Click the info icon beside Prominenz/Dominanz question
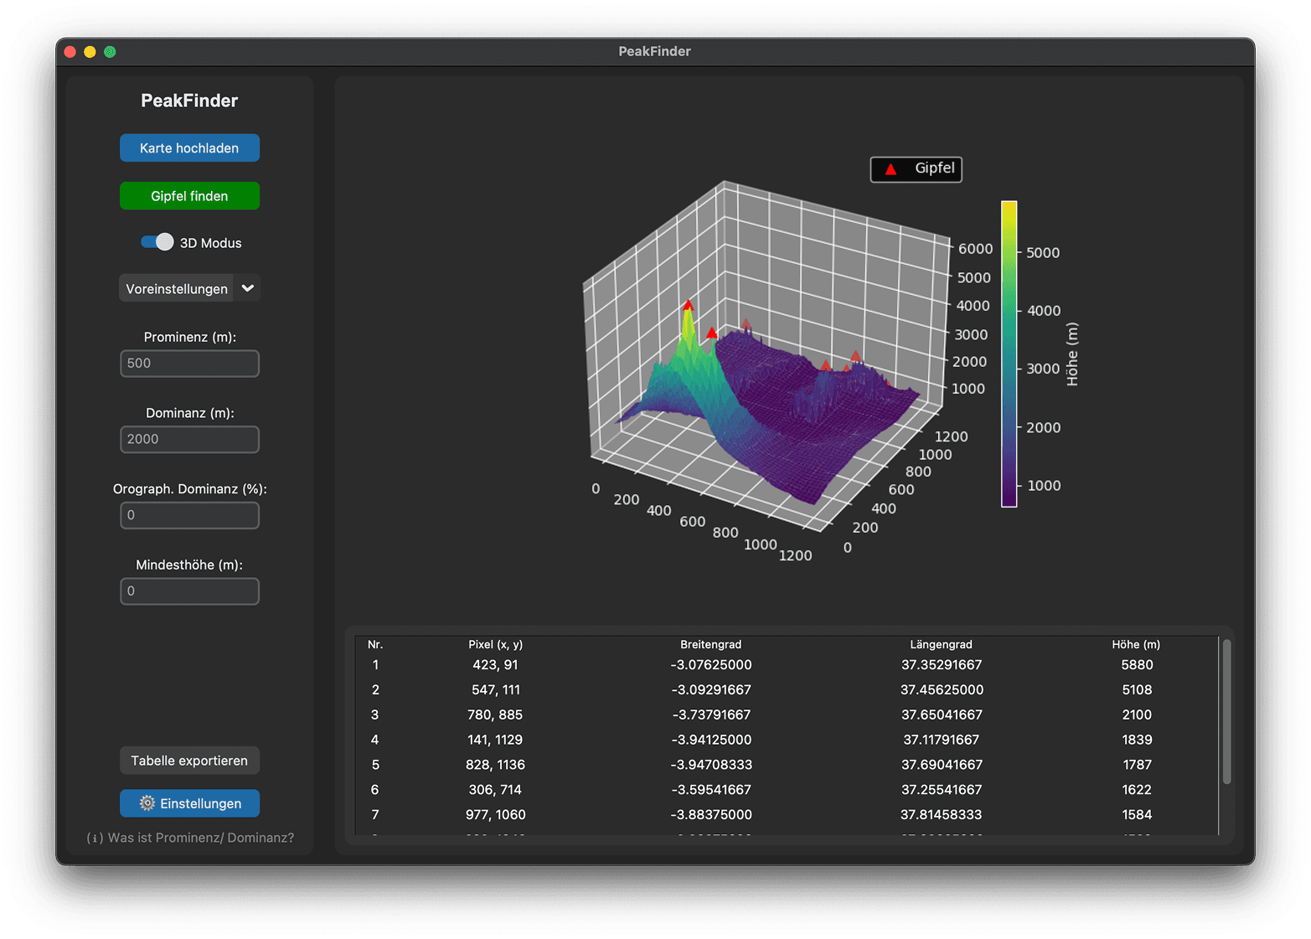1311x939 pixels. 95,838
